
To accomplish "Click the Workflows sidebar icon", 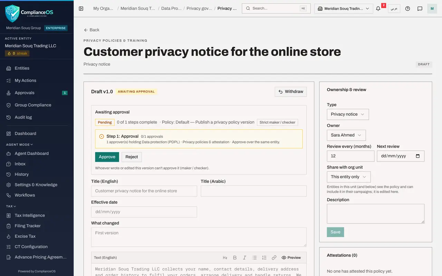I will (9, 195).
